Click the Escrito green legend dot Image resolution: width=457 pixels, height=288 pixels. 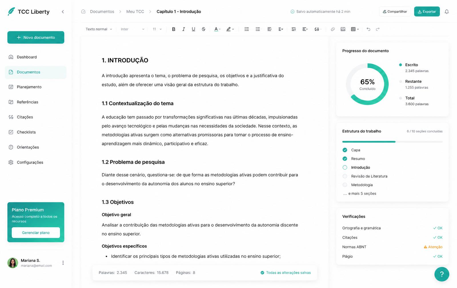400,65
